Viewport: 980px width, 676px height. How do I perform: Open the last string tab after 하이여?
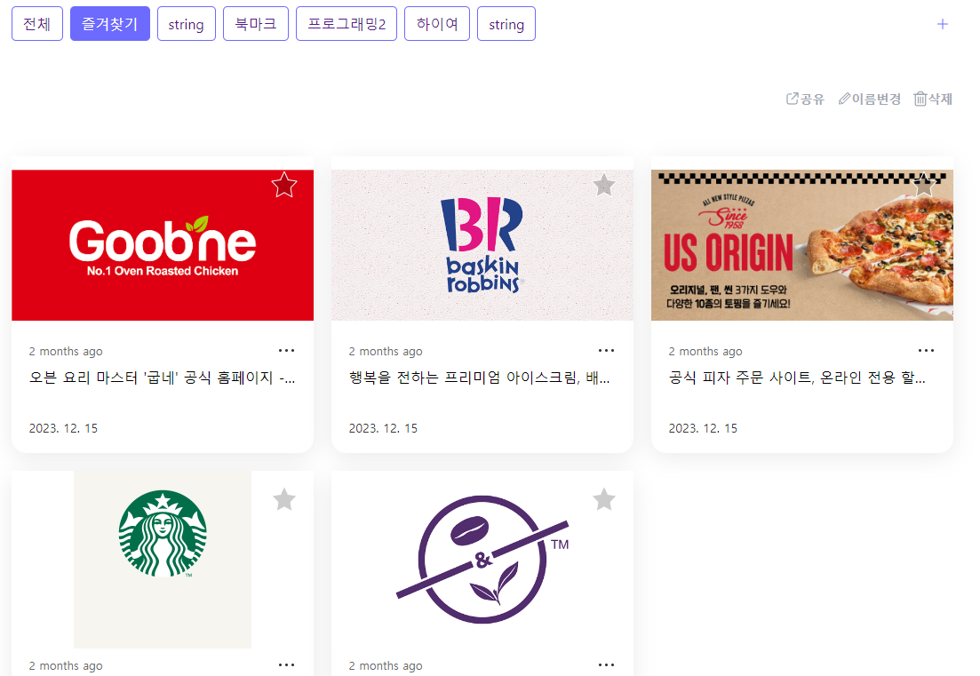click(x=506, y=24)
